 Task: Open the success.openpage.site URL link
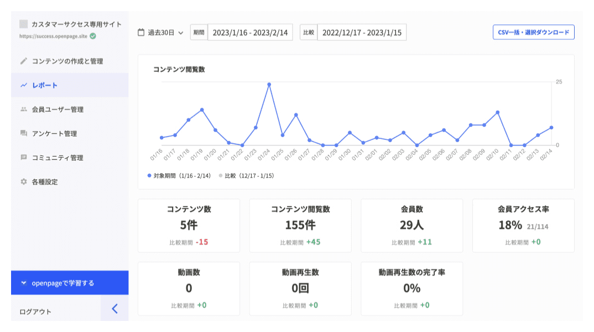(54, 36)
